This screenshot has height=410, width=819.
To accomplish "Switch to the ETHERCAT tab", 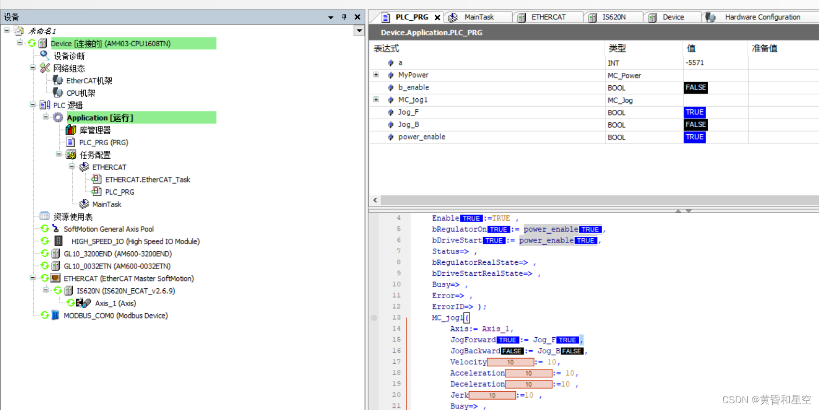I will (x=548, y=17).
